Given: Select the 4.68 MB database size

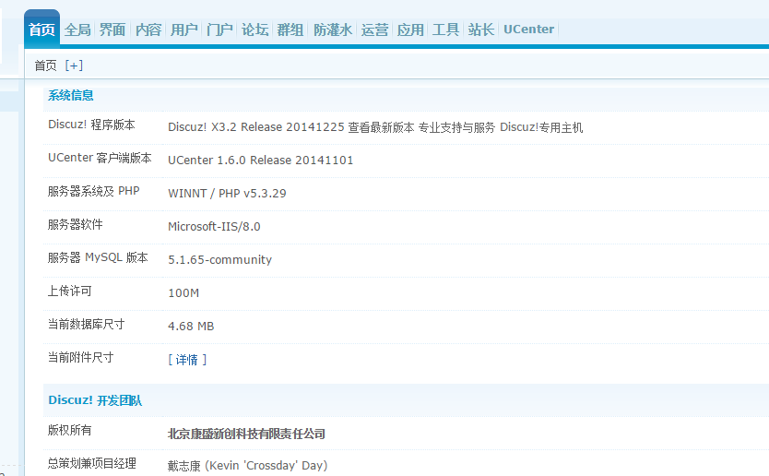Looking at the screenshot, I should (x=191, y=327).
